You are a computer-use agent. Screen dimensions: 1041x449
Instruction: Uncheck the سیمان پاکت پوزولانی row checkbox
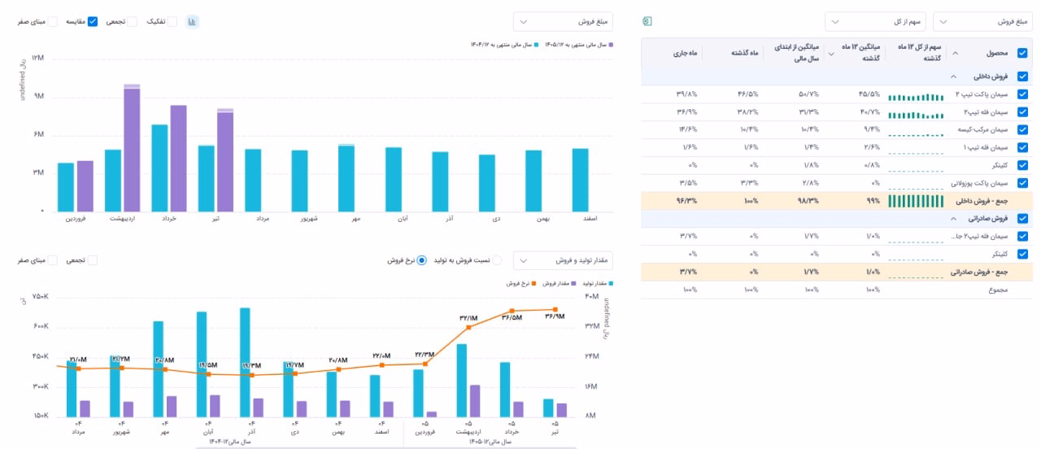coord(1022,182)
